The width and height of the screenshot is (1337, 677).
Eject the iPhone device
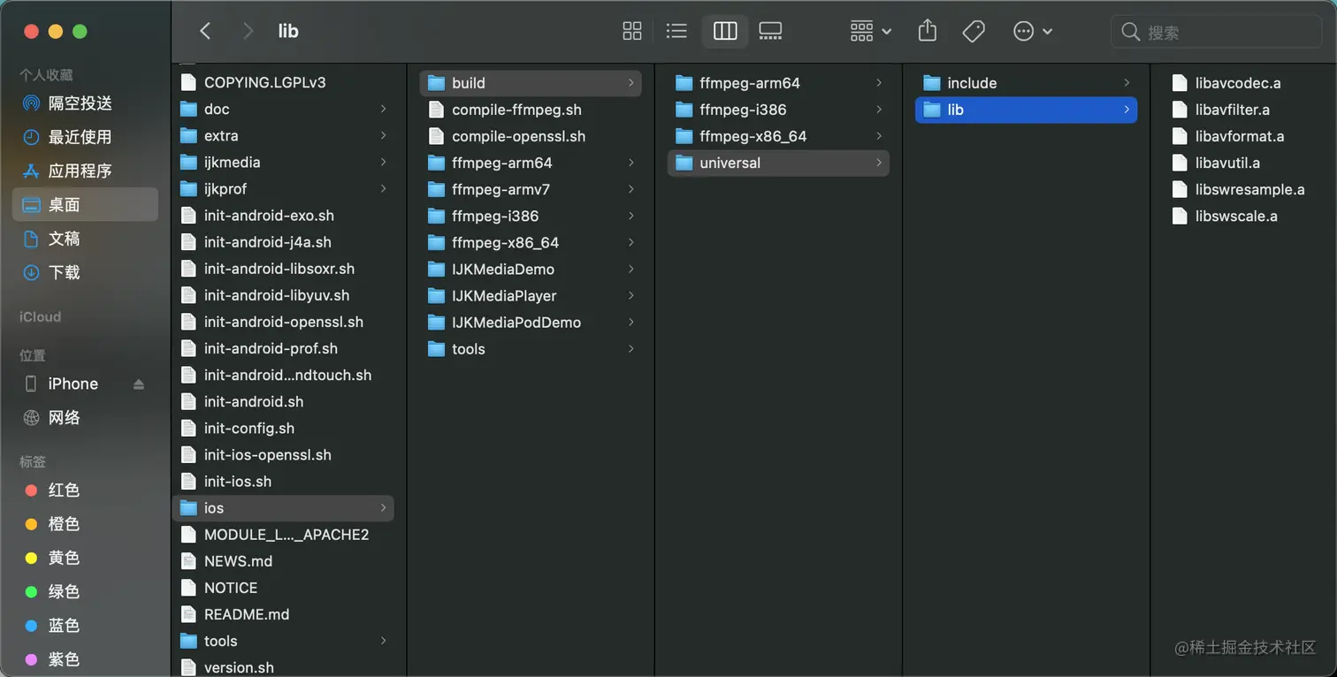[139, 384]
